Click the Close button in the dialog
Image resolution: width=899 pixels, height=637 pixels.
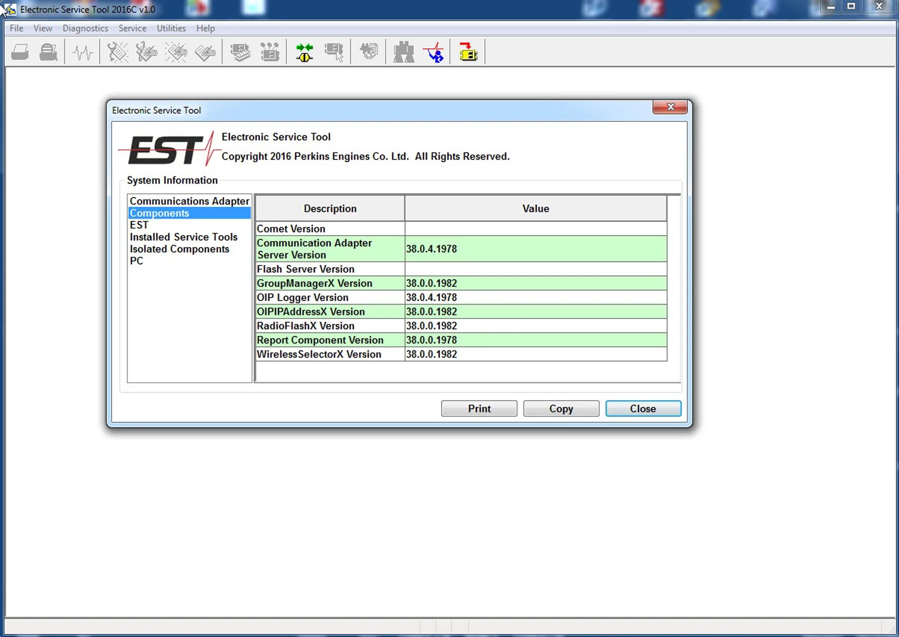click(x=643, y=409)
